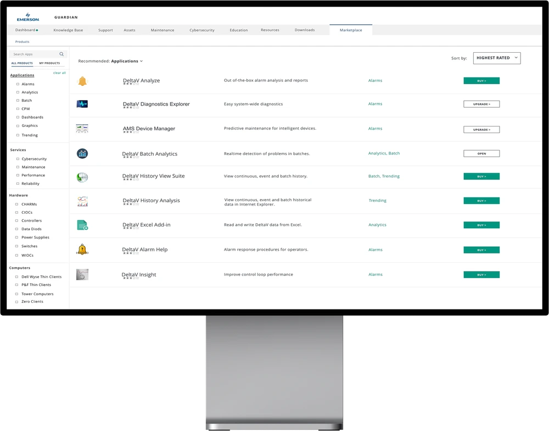This screenshot has width=549, height=431.
Task: Tick the Cybersecurity service checkbox
Action: coord(18,159)
